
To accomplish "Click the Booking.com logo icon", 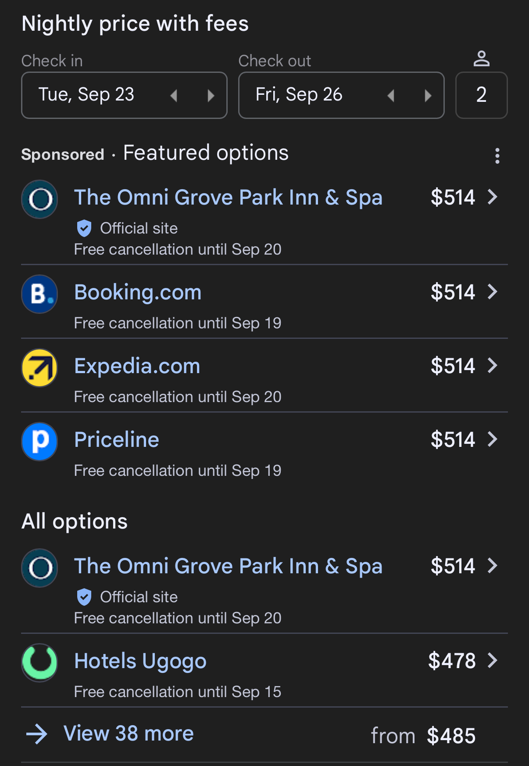I will coord(39,294).
